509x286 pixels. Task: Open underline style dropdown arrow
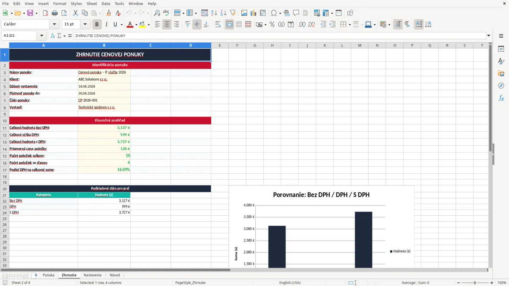coord(122,25)
